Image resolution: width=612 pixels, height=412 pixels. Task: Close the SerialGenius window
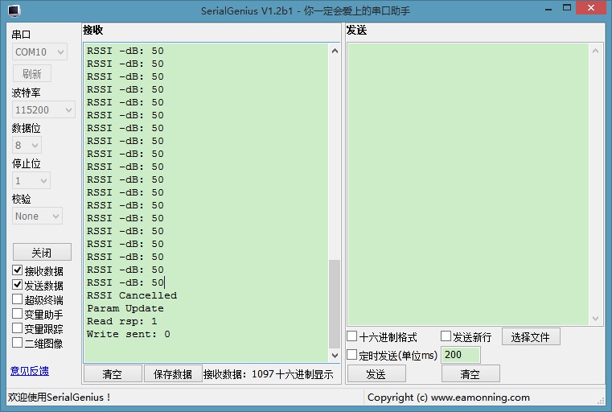(591, 8)
